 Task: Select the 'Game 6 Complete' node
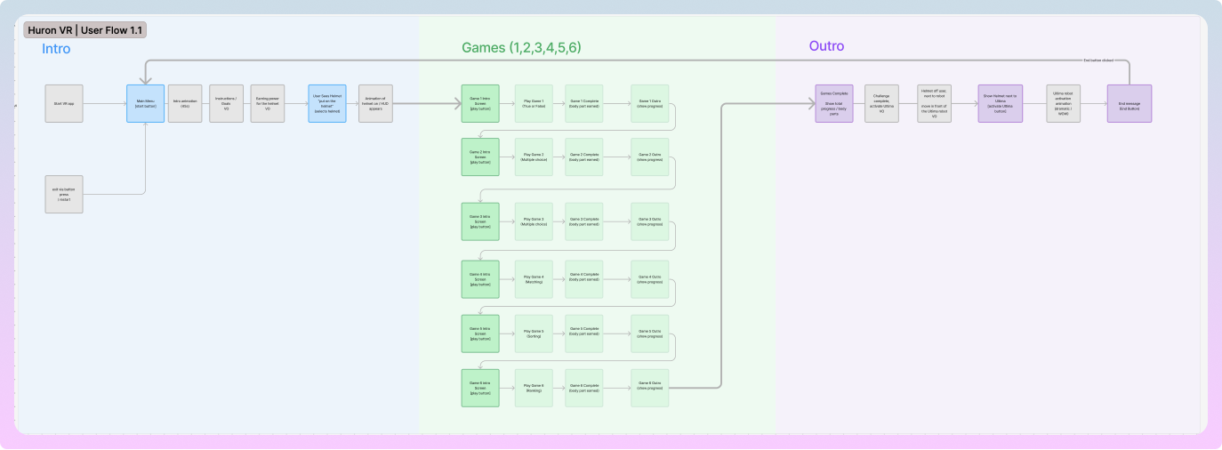click(584, 388)
